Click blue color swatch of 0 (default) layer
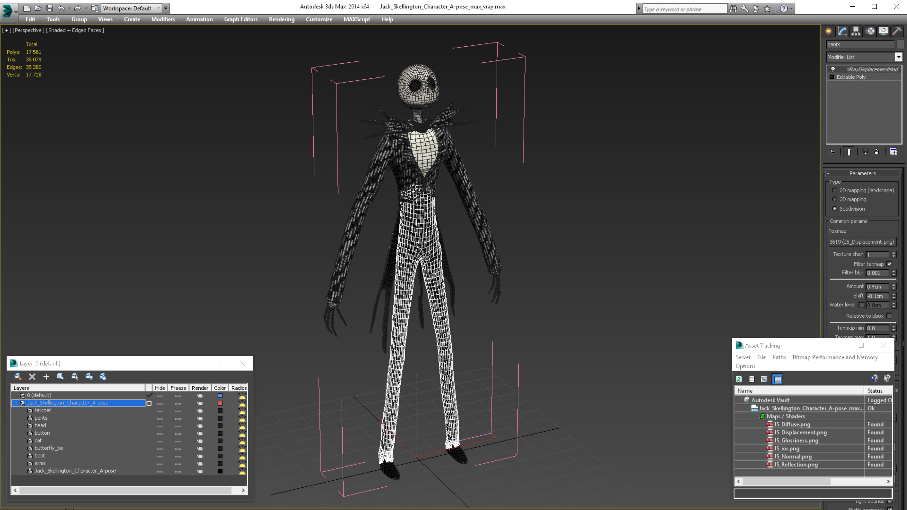Screen dimensions: 907x510 pos(220,396)
